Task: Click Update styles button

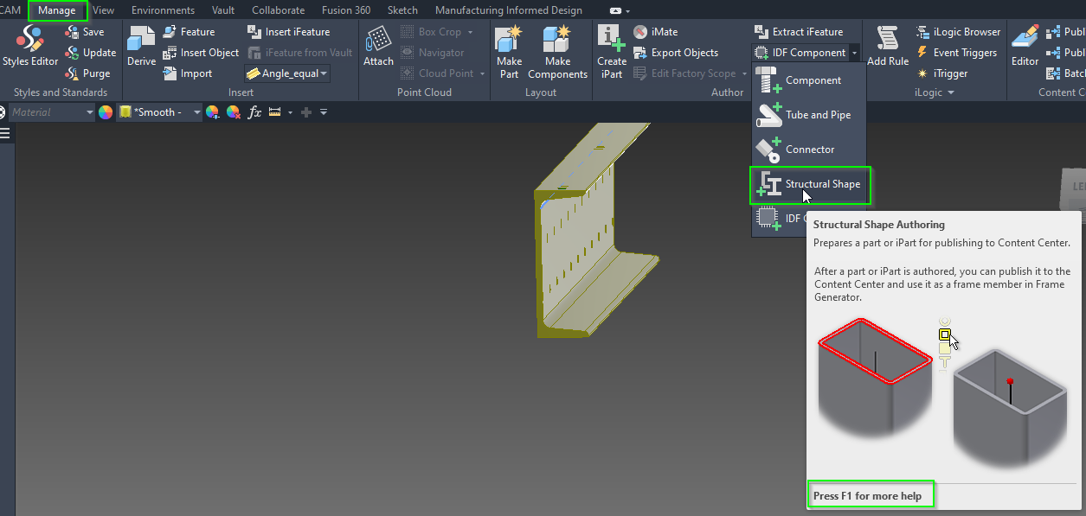Action: point(90,53)
